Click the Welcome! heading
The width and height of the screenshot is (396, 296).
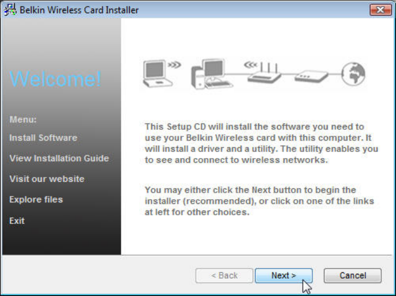click(x=55, y=79)
